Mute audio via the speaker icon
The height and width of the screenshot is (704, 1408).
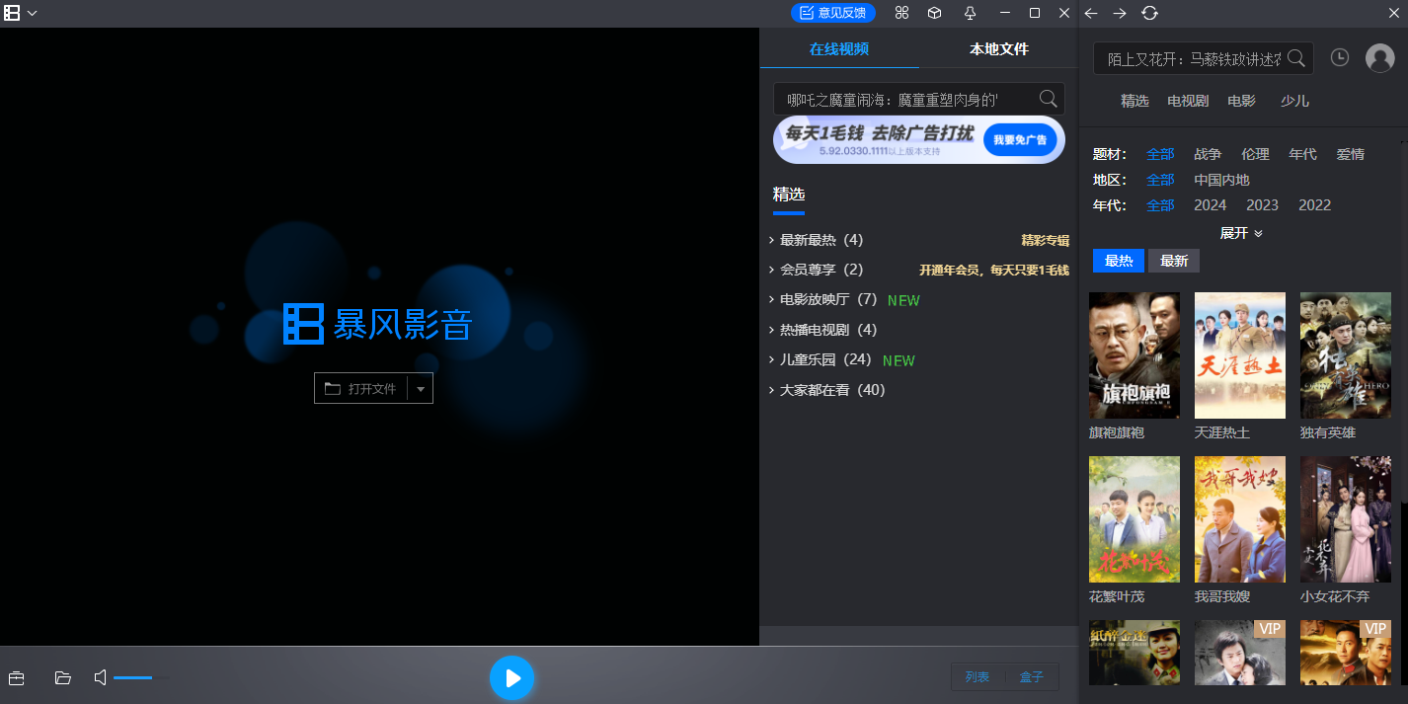(x=99, y=678)
